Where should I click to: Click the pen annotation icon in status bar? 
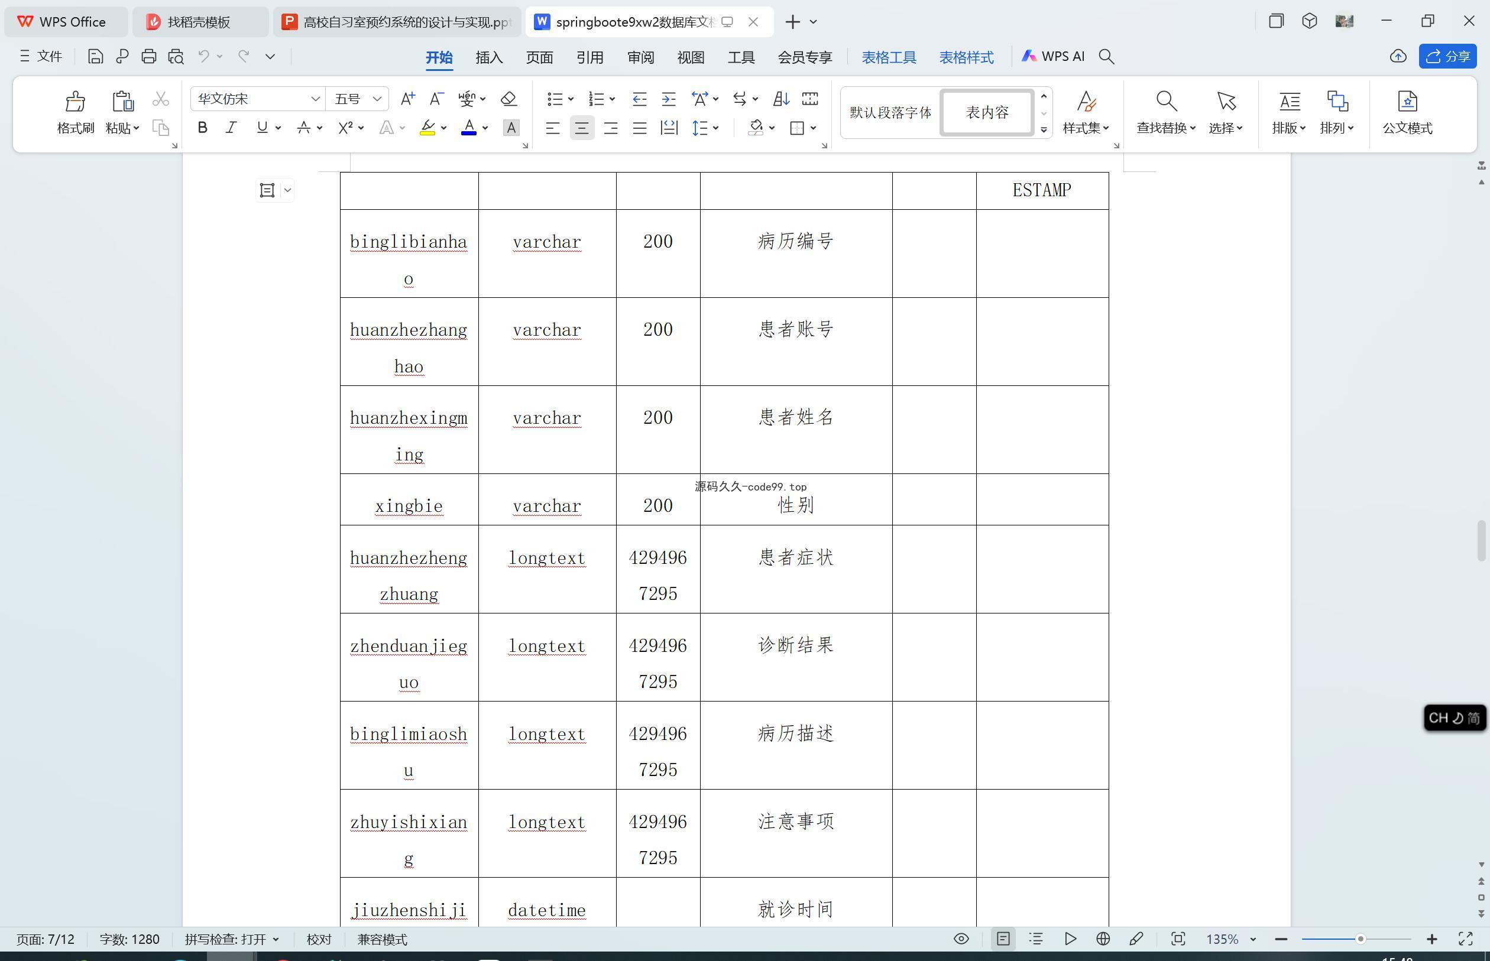(1136, 939)
